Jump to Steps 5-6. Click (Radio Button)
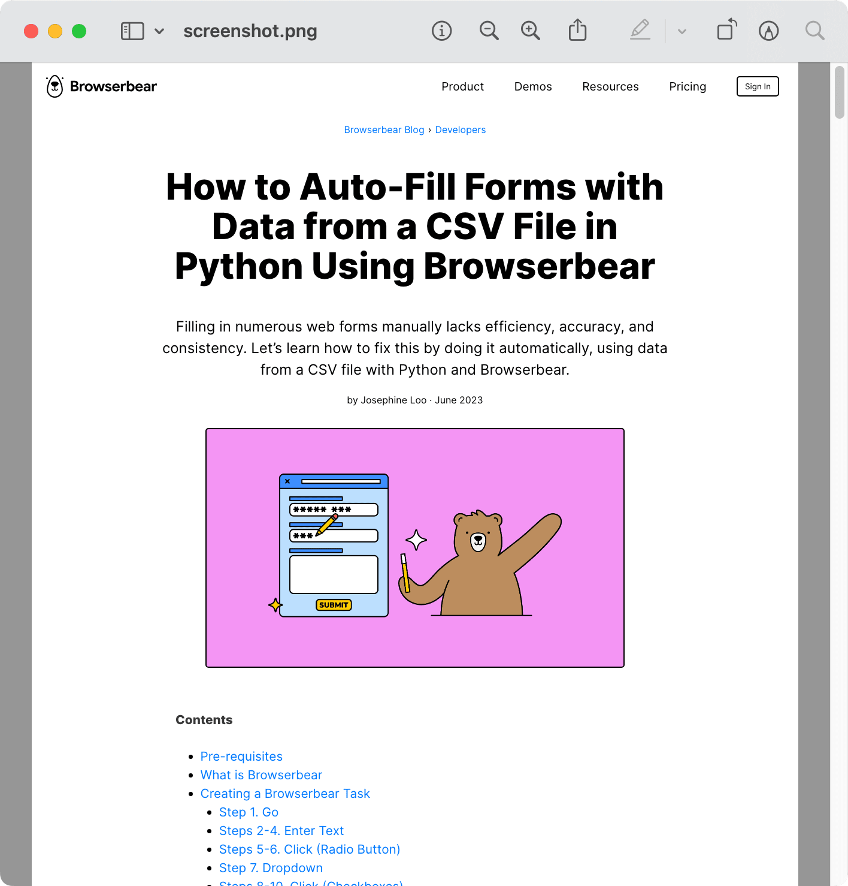Image resolution: width=848 pixels, height=886 pixels. click(x=310, y=849)
